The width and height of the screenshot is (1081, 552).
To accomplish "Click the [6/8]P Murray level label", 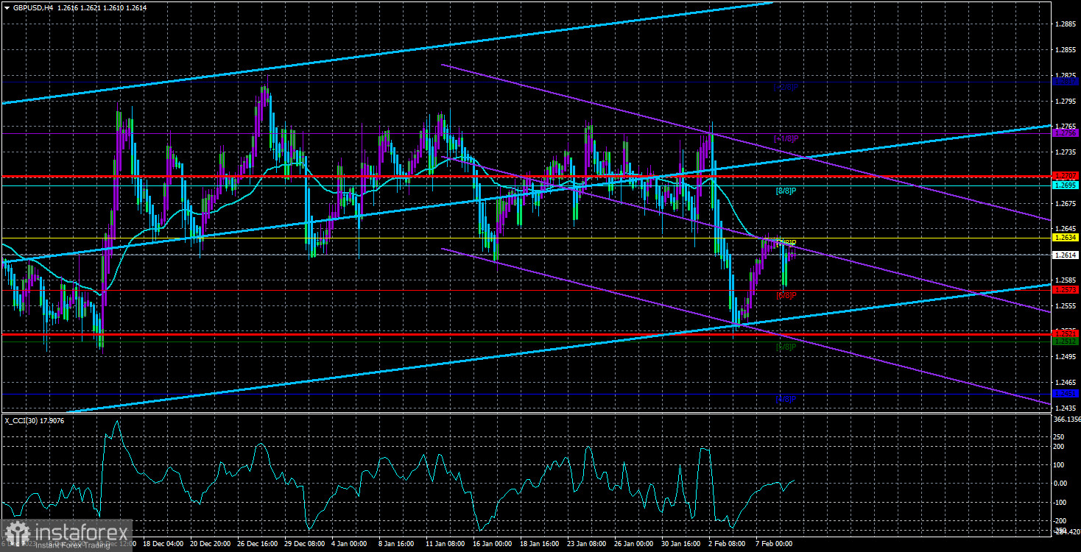I will tap(786, 295).
